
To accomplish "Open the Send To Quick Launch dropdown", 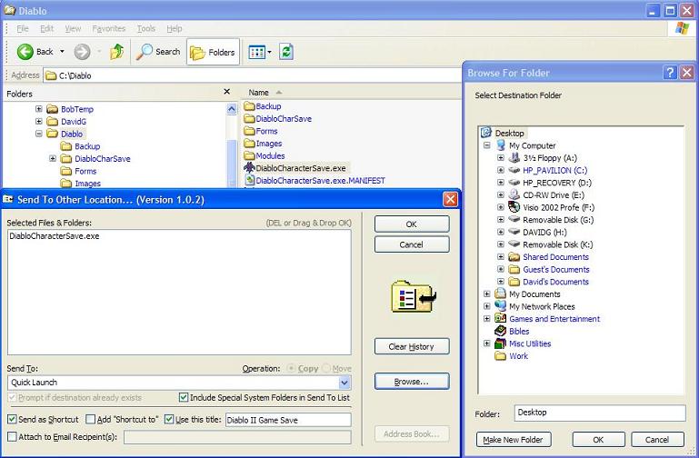I will coord(345,383).
